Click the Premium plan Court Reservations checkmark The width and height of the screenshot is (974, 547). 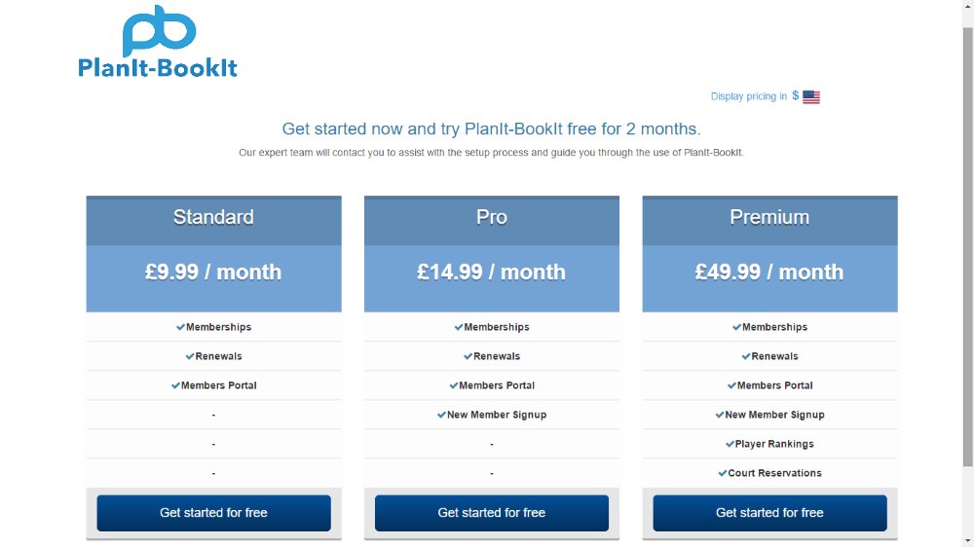[722, 472]
